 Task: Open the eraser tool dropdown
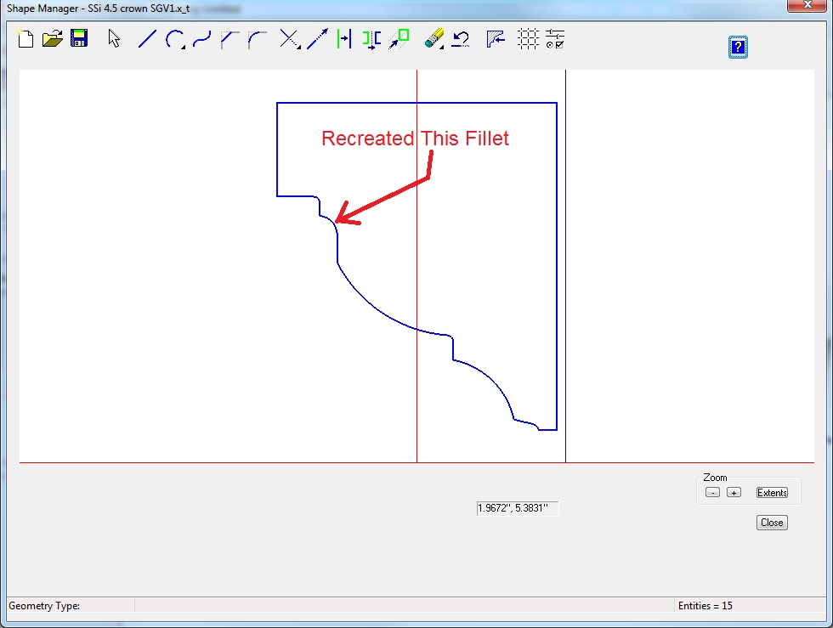(434, 39)
